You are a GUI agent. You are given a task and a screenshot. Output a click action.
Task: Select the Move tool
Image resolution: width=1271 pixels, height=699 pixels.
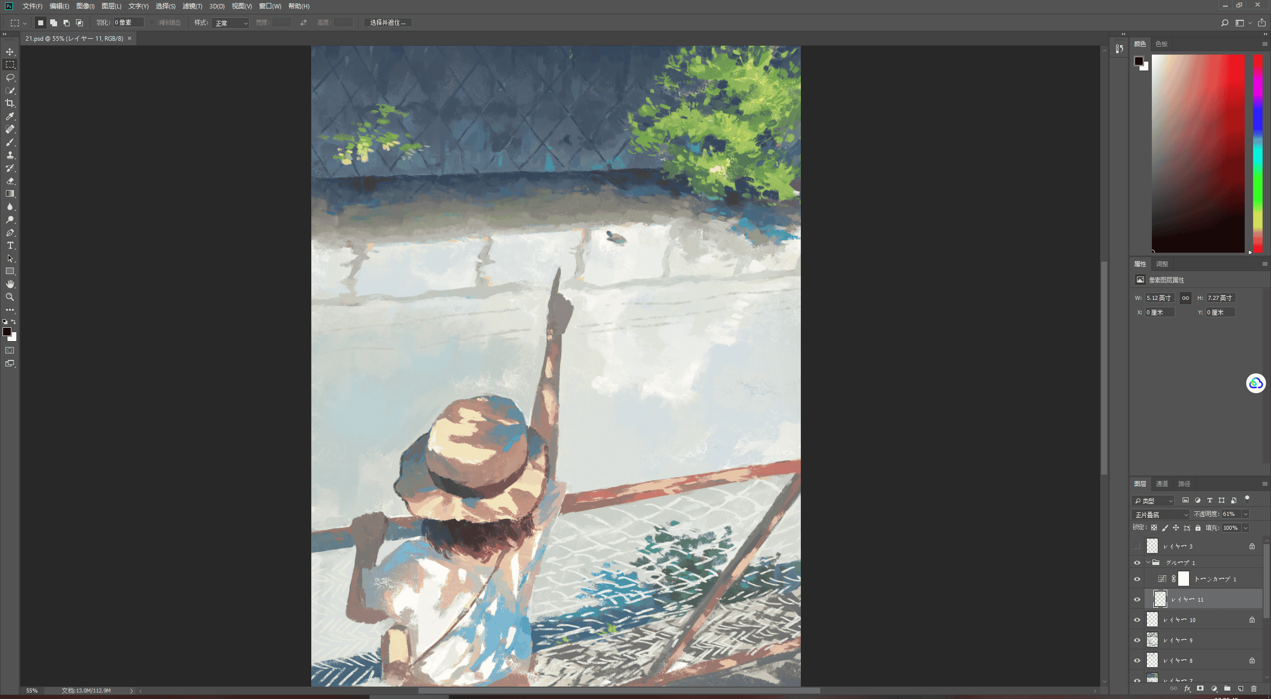click(10, 52)
